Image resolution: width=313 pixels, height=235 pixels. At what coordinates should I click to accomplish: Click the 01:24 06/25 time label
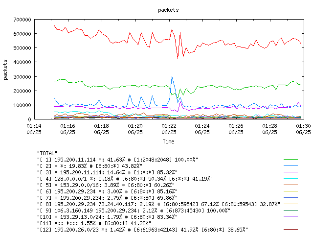[x=202, y=129]
